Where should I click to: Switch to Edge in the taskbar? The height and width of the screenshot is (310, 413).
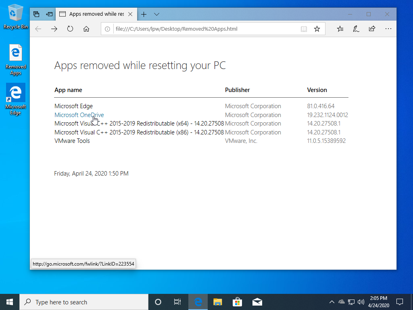point(198,302)
